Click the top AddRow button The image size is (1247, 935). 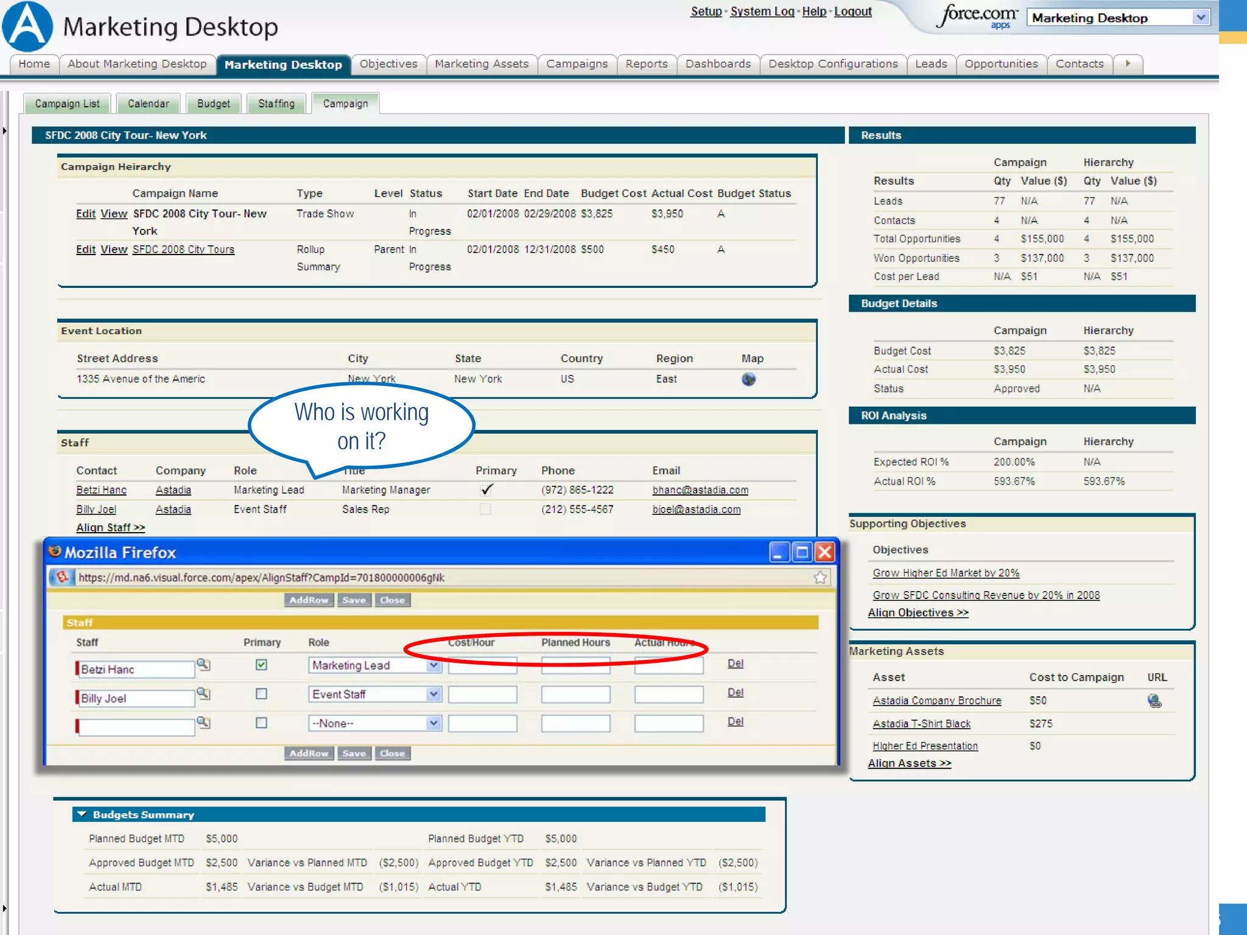(309, 600)
